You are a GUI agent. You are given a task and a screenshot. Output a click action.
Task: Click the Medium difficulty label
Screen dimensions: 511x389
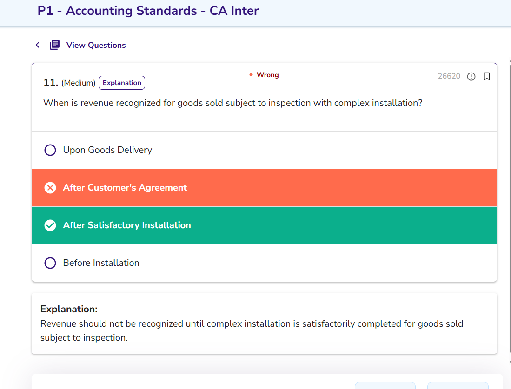coord(78,83)
